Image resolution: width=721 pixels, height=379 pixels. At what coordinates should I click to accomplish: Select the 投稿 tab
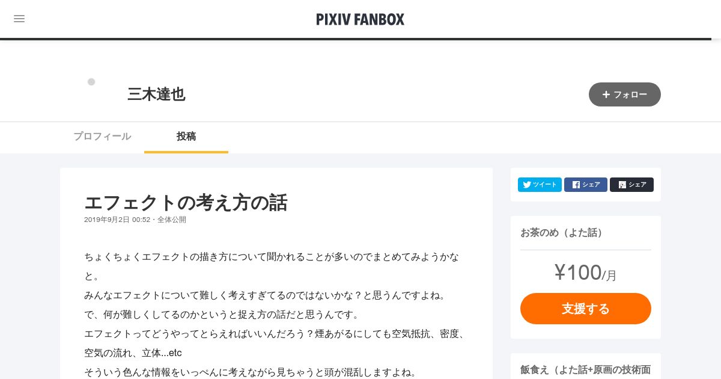pos(186,137)
